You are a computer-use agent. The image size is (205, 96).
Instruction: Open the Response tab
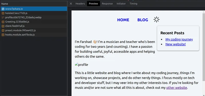coord(107,4)
